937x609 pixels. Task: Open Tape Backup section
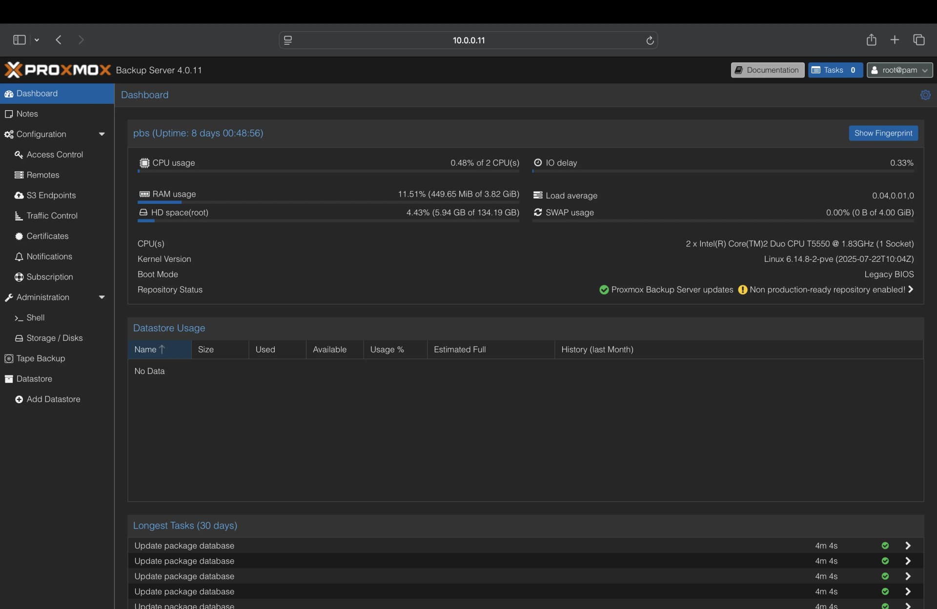point(40,358)
